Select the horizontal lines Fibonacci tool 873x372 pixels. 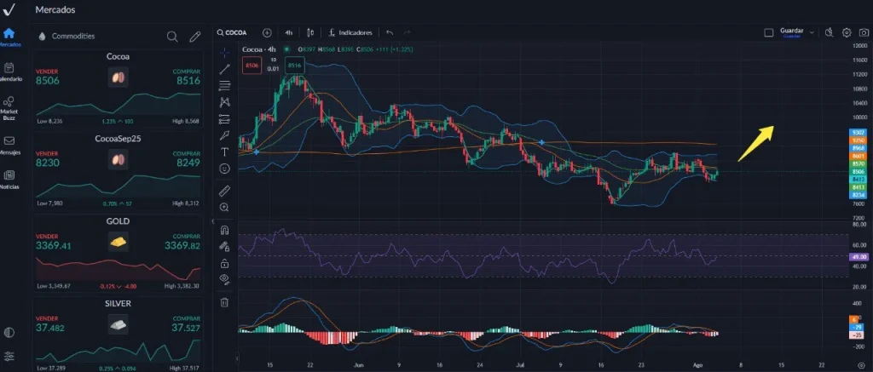pyautogui.click(x=224, y=86)
